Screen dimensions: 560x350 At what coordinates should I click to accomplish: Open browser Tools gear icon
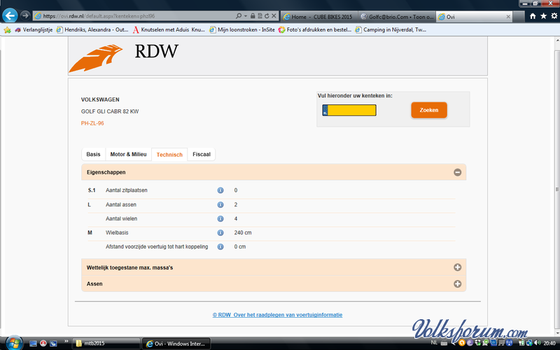(554, 16)
